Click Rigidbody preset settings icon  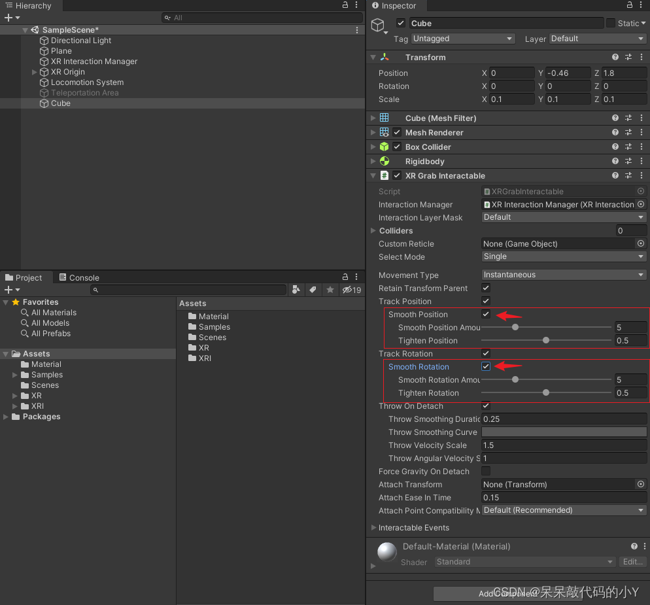coord(628,162)
